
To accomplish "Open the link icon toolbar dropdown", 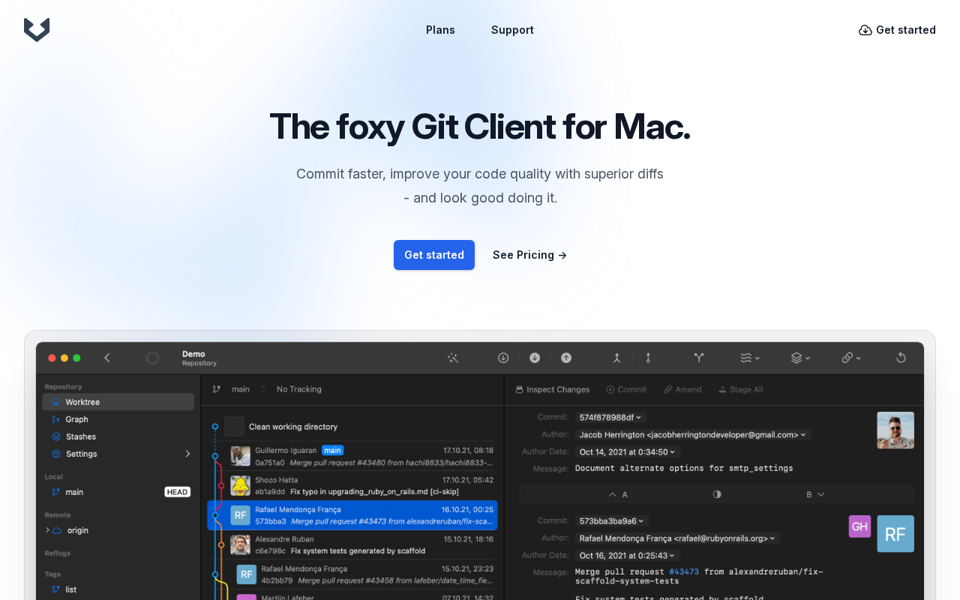I will [x=851, y=358].
